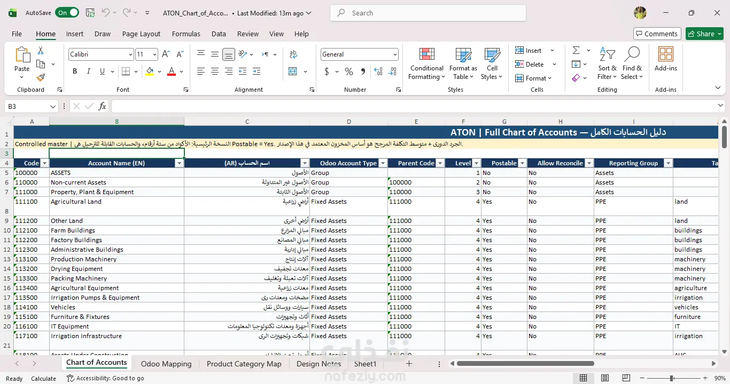Open the Comments pane button

coord(657,34)
